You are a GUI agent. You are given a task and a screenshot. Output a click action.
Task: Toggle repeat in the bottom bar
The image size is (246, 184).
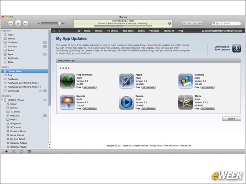[22, 151]
